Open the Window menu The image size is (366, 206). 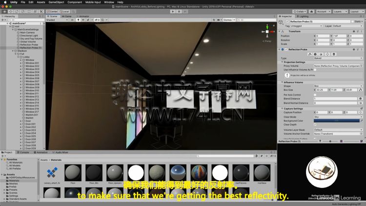[x=109, y=2]
